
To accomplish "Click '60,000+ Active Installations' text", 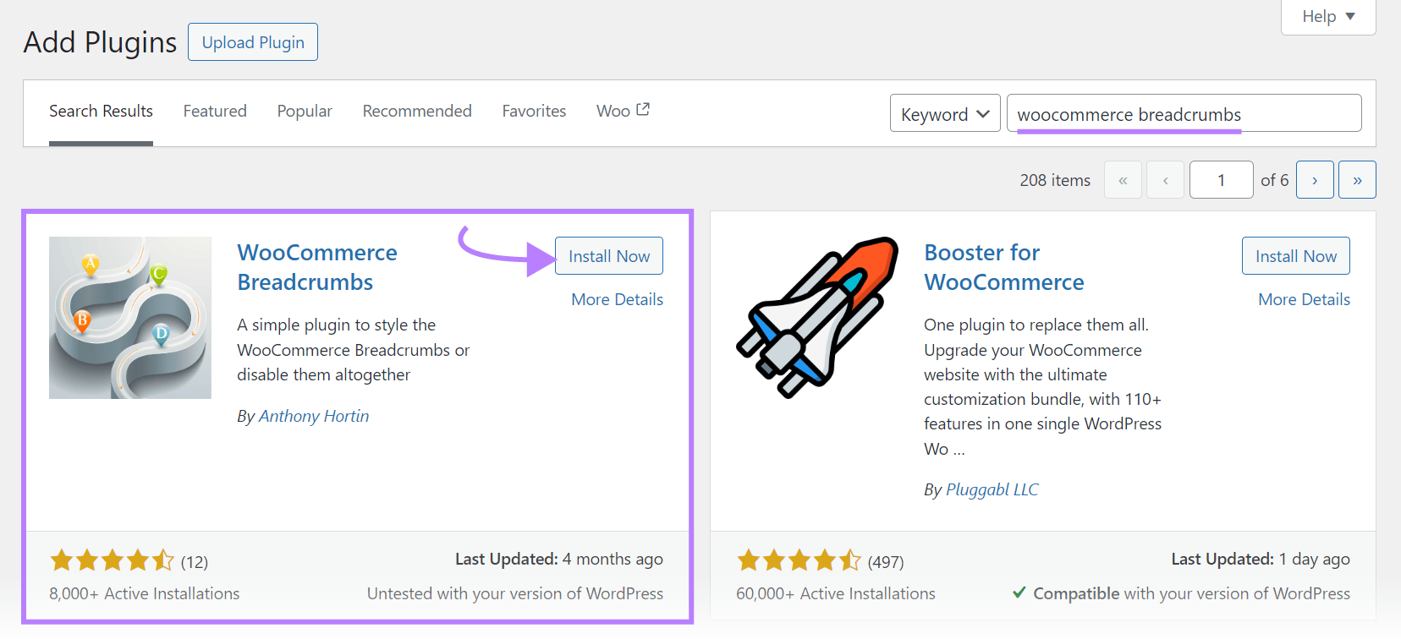I will 836,593.
